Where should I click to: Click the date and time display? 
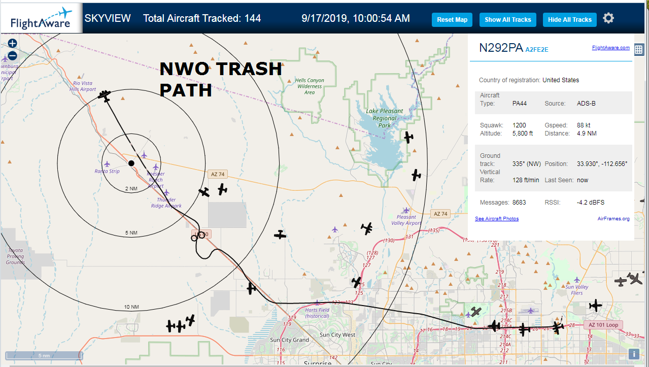[x=356, y=18]
